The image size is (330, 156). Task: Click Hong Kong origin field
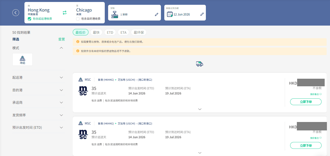pos(39,10)
